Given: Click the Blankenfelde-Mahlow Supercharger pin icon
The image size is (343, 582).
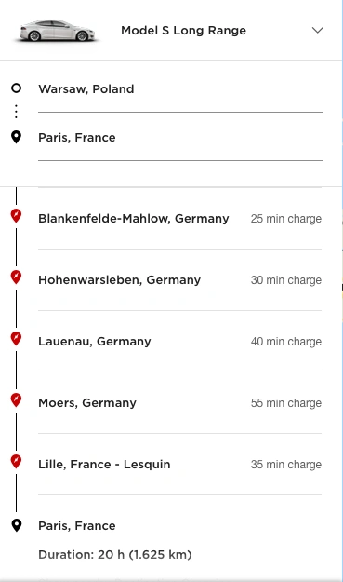Looking at the screenshot, I should 16,216.
